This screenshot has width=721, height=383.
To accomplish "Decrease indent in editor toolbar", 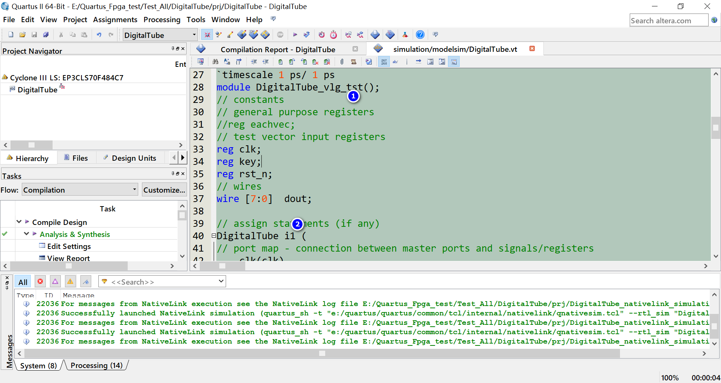I will pyautogui.click(x=266, y=62).
